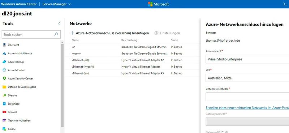Viewport: 289px width, 133px height.
Task: Sort by Name column header
Action: coord(75,40)
